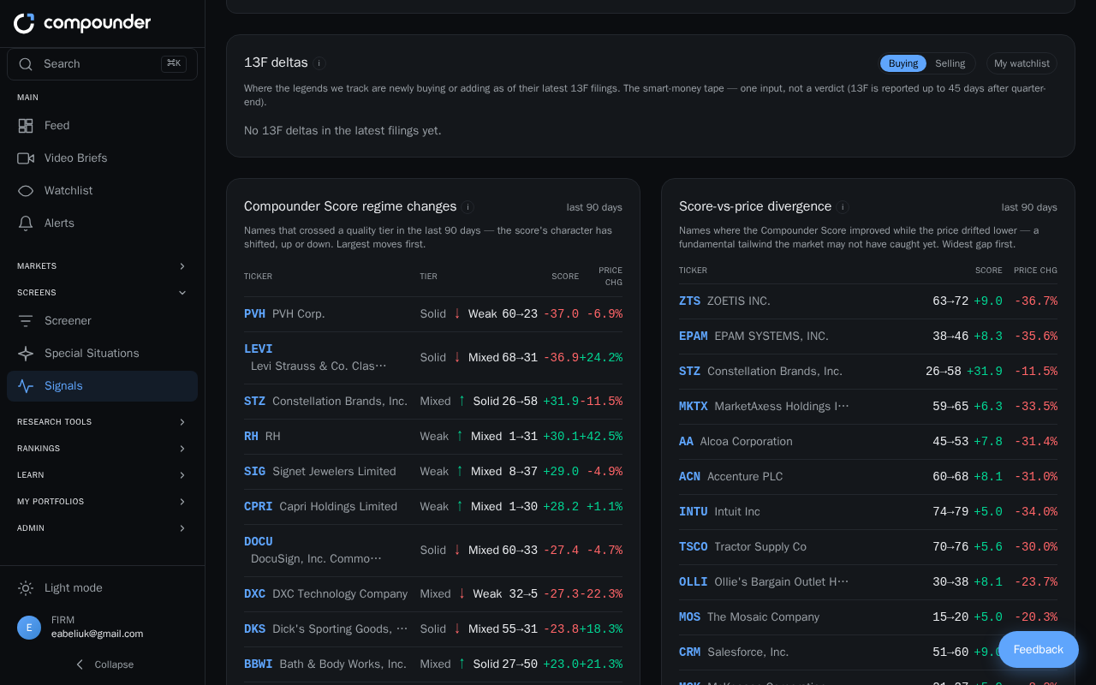Open CRM Salesforce ticker link
This screenshot has height=685, width=1096.
tap(689, 652)
